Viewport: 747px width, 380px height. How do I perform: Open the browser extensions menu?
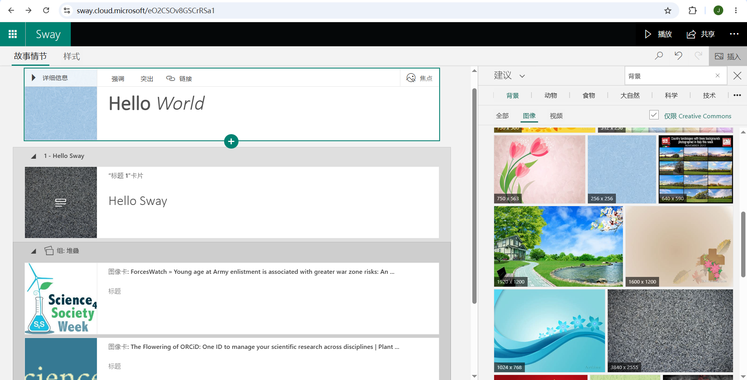click(693, 11)
